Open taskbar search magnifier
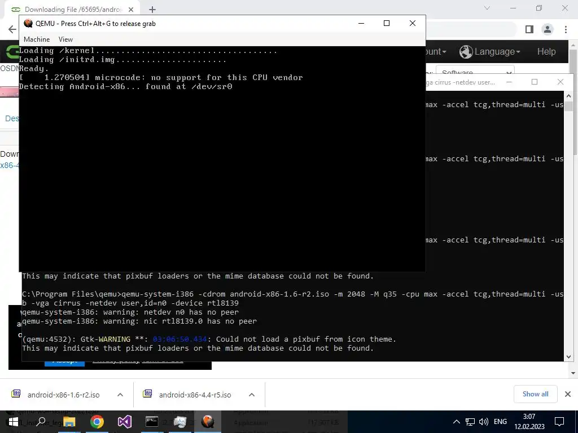 (41, 422)
